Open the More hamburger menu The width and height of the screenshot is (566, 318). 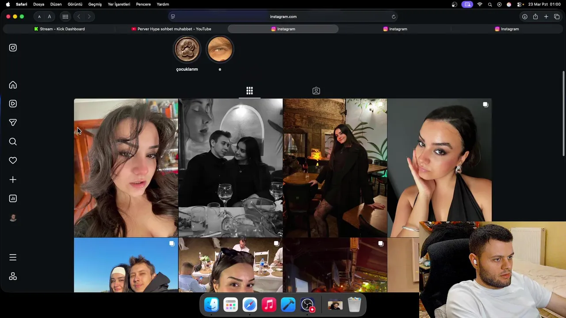13,257
